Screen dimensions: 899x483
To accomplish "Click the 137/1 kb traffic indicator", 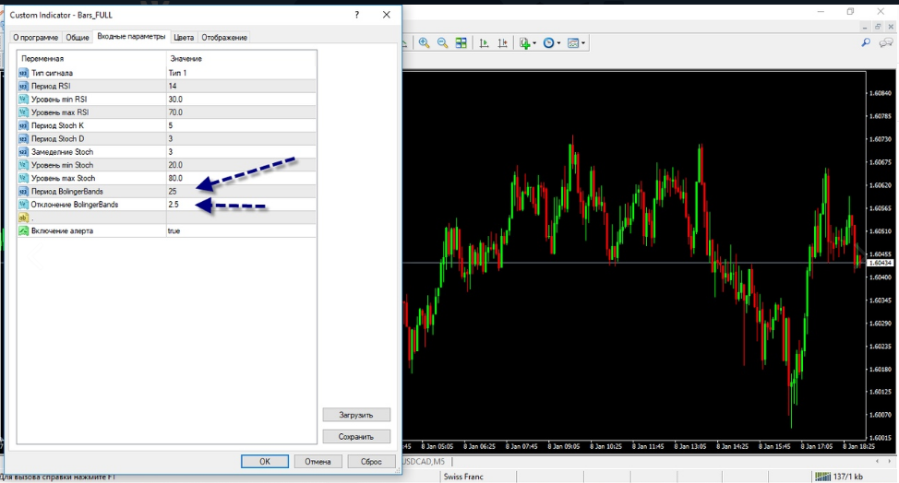I will (848, 477).
